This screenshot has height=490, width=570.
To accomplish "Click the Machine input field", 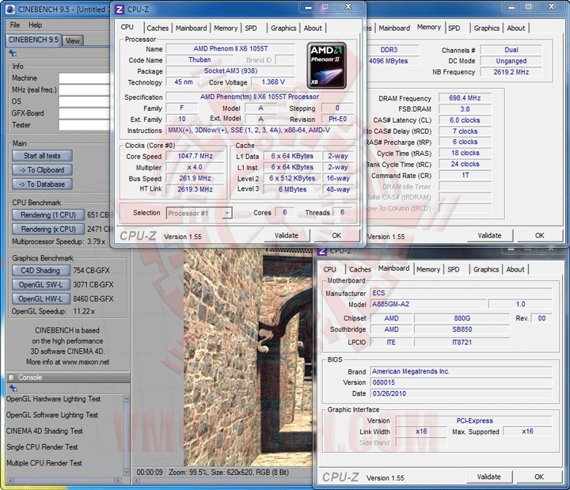I will pos(83,78).
